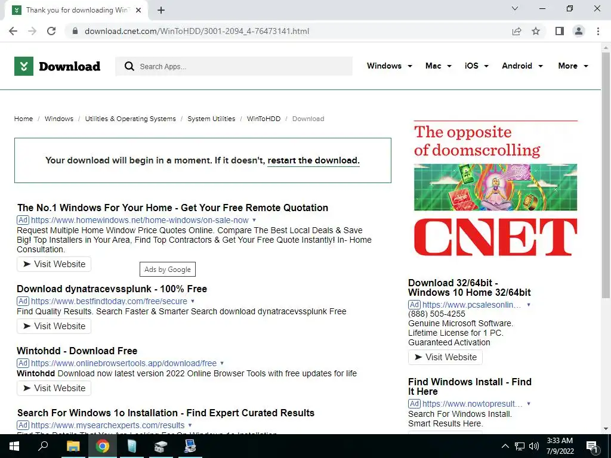Click the Chrome taskbar icon
This screenshot has width=611, height=458.
click(x=103, y=446)
